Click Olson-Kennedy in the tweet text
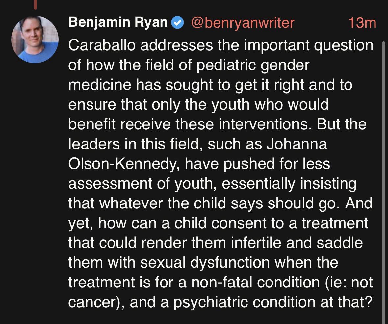The image size is (388, 324). 124,165
